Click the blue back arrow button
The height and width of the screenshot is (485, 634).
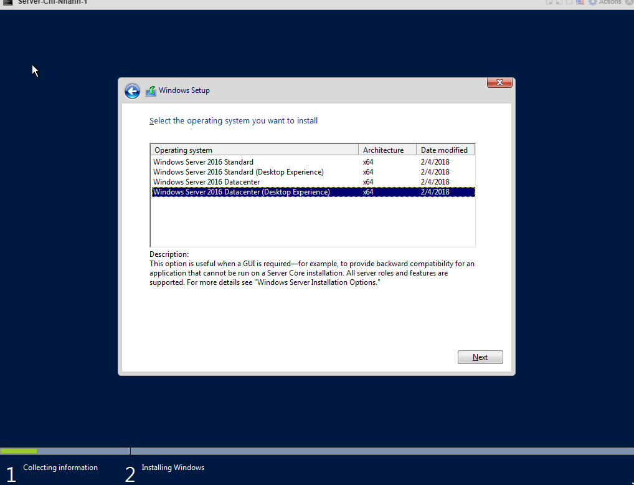tap(132, 91)
